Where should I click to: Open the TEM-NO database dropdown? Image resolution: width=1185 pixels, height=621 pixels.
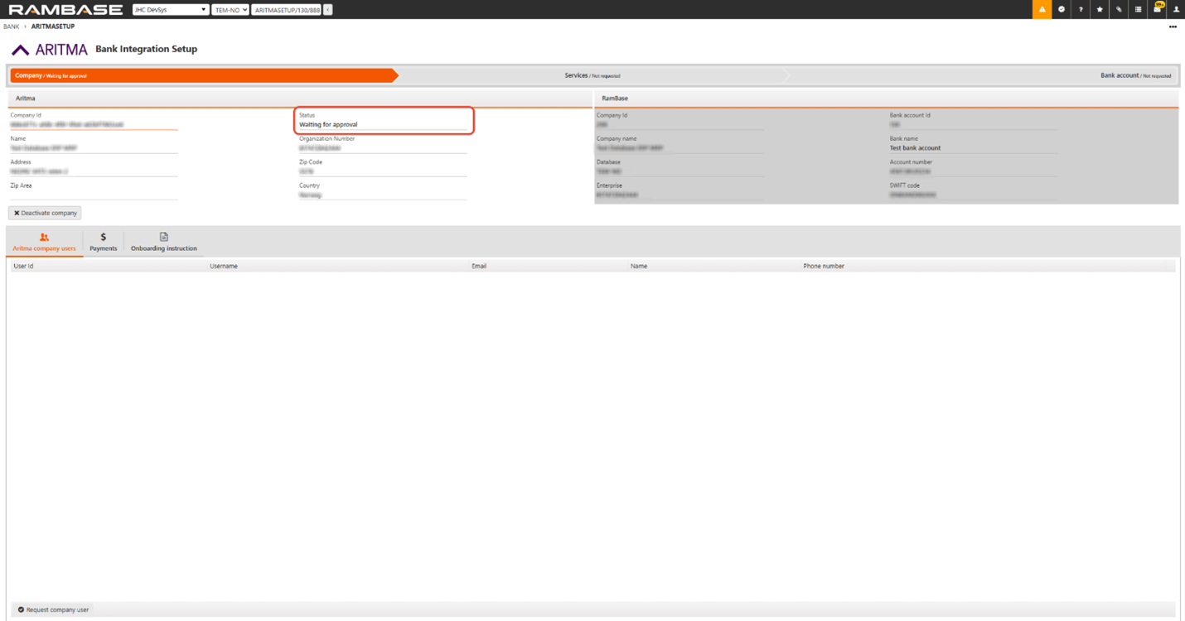pyautogui.click(x=230, y=10)
